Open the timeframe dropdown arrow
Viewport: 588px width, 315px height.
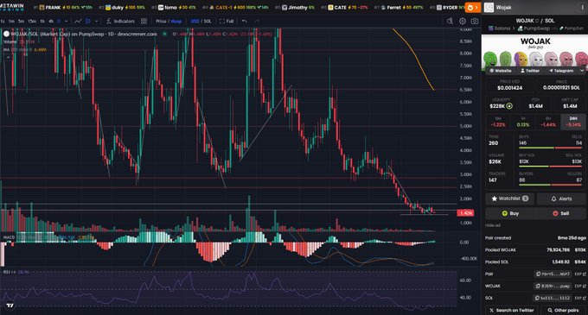click(67, 22)
